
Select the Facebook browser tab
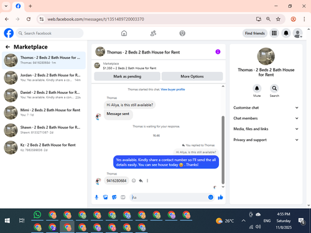tap(18, 6)
